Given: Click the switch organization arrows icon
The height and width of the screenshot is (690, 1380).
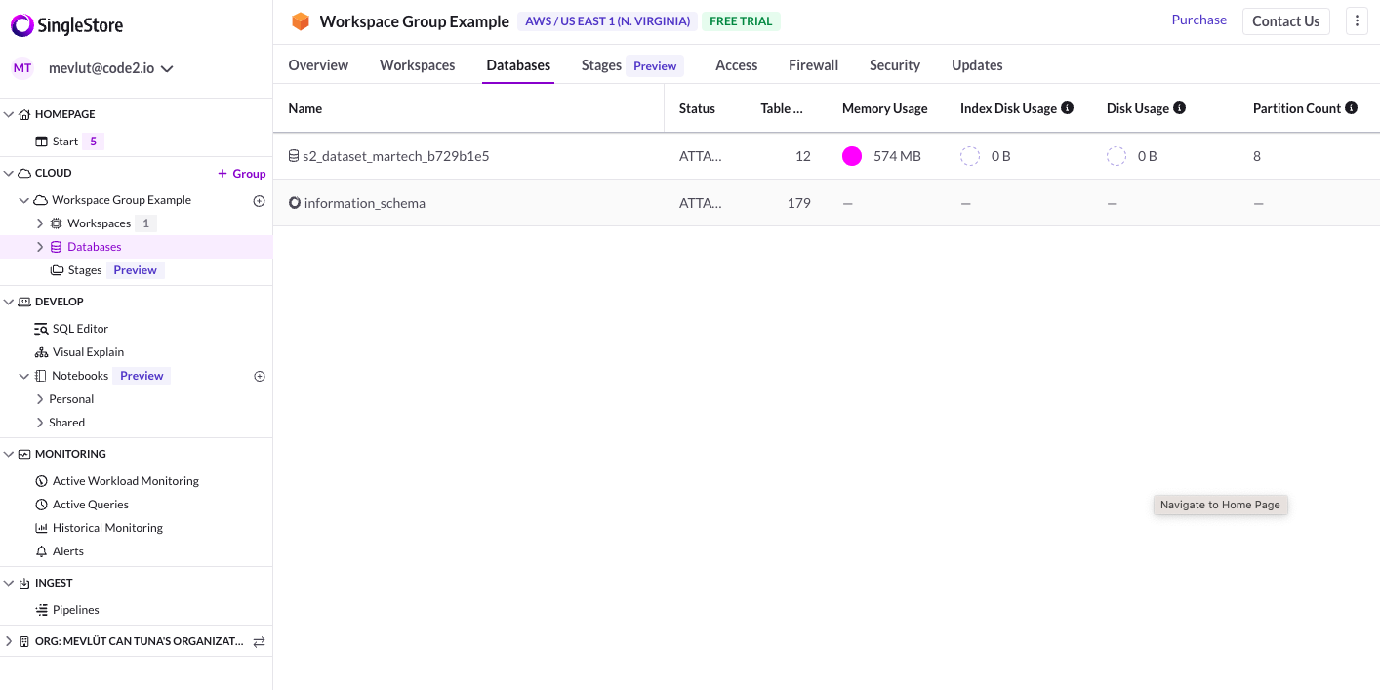Looking at the screenshot, I should [x=260, y=642].
